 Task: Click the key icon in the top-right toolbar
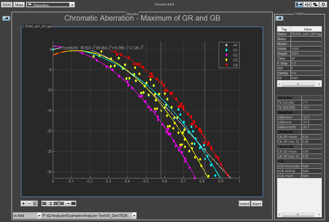click(x=299, y=4)
